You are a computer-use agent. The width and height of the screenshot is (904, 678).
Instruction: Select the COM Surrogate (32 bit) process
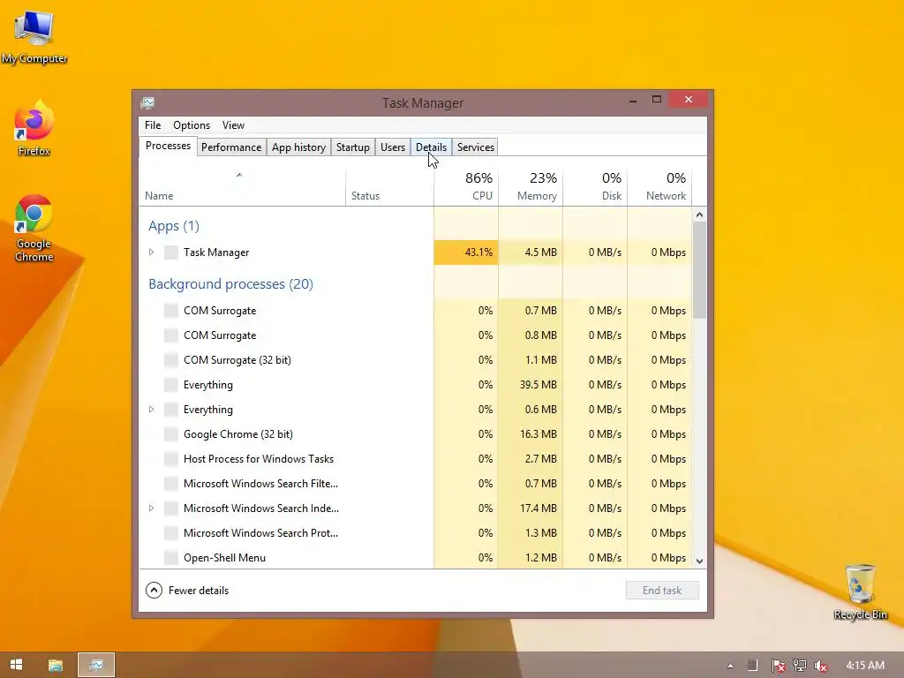415,360
